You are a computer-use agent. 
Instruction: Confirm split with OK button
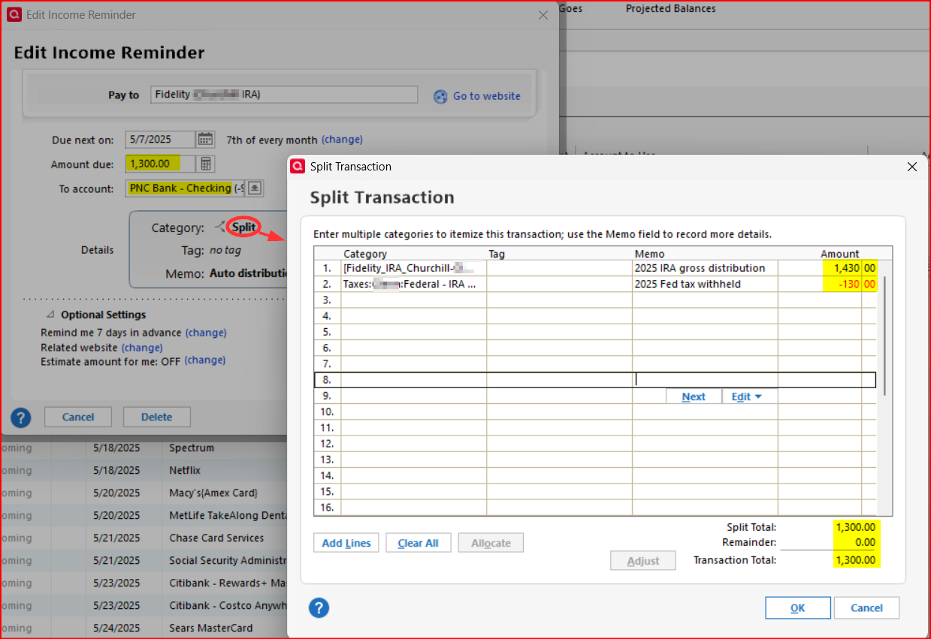point(798,608)
